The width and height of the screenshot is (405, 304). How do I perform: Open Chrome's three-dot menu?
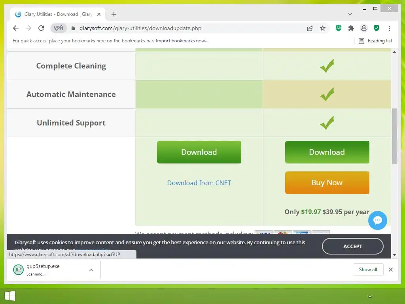click(389, 28)
